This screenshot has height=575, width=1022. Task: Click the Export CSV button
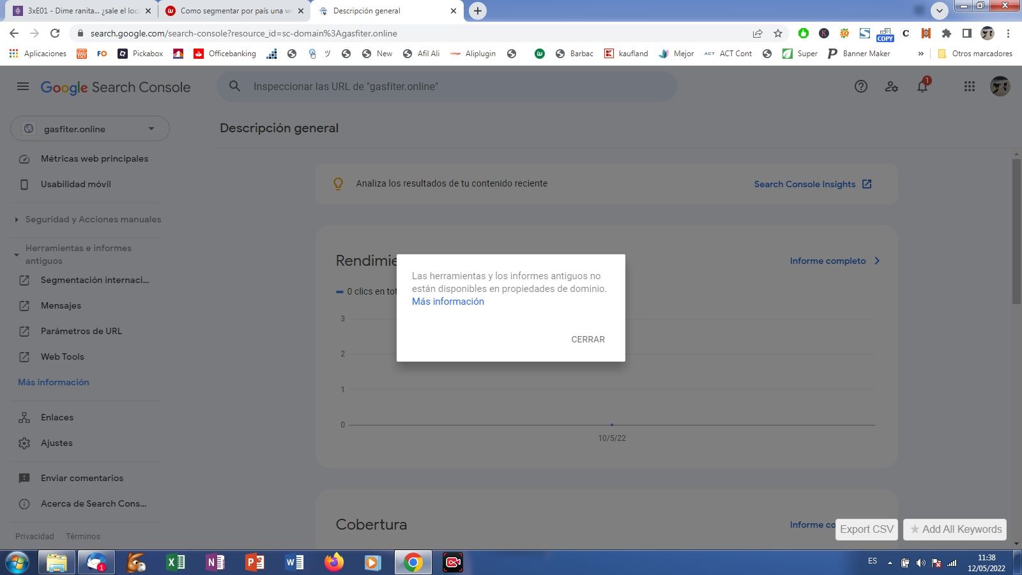[x=867, y=529]
